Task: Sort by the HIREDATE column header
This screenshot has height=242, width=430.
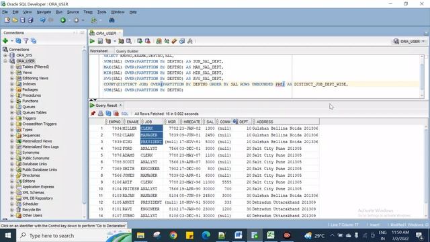Action: tap(190, 122)
